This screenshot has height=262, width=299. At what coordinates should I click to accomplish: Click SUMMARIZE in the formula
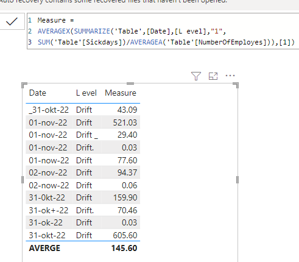(92, 31)
